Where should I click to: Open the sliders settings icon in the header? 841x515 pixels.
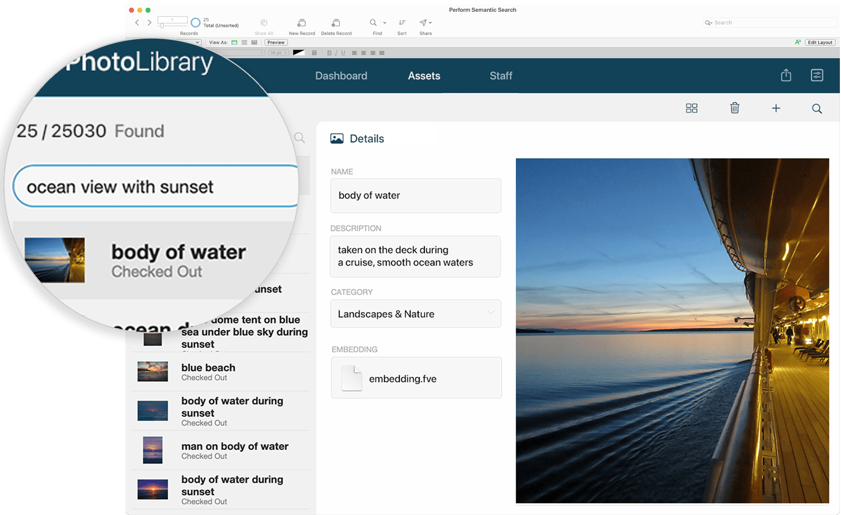(817, 76)
